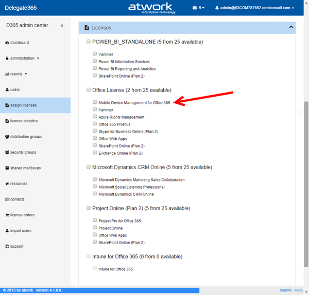
Task: Click the support lifebuoy icon
Action: (7, 246)
